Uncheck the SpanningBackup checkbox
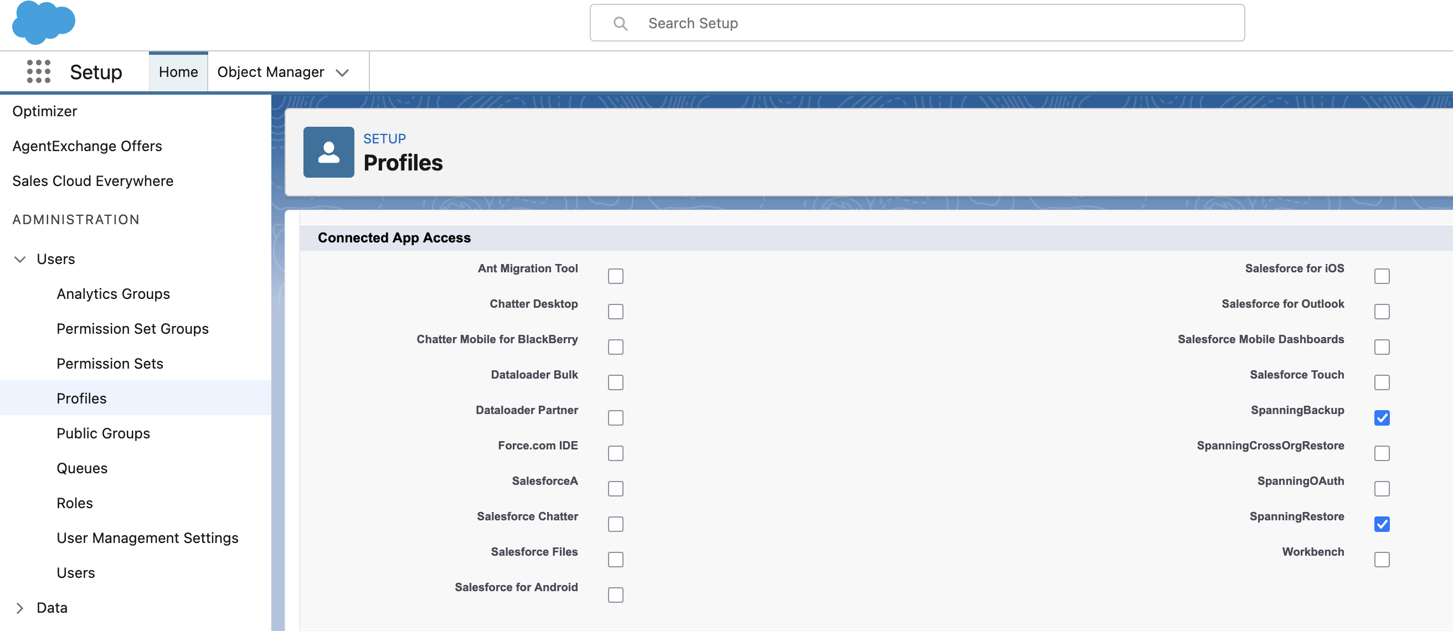The height and width of the screenshot is (631, 1453). (1382, 418)
